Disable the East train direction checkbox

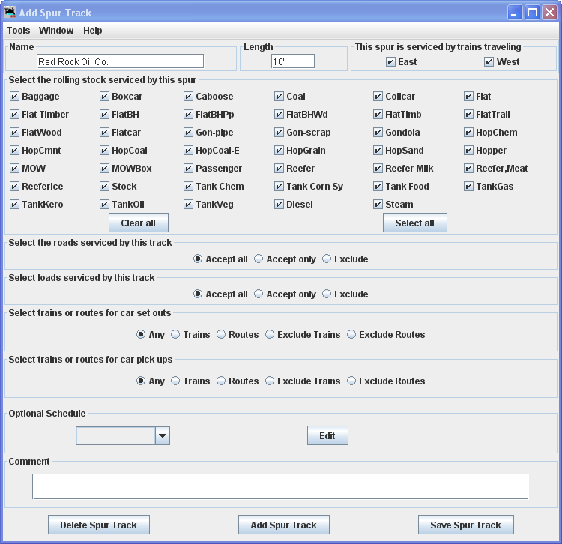click(x=390, y=62)
